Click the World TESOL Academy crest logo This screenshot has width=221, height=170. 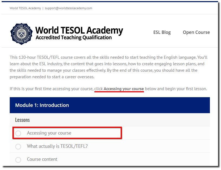tap(21, 34)
